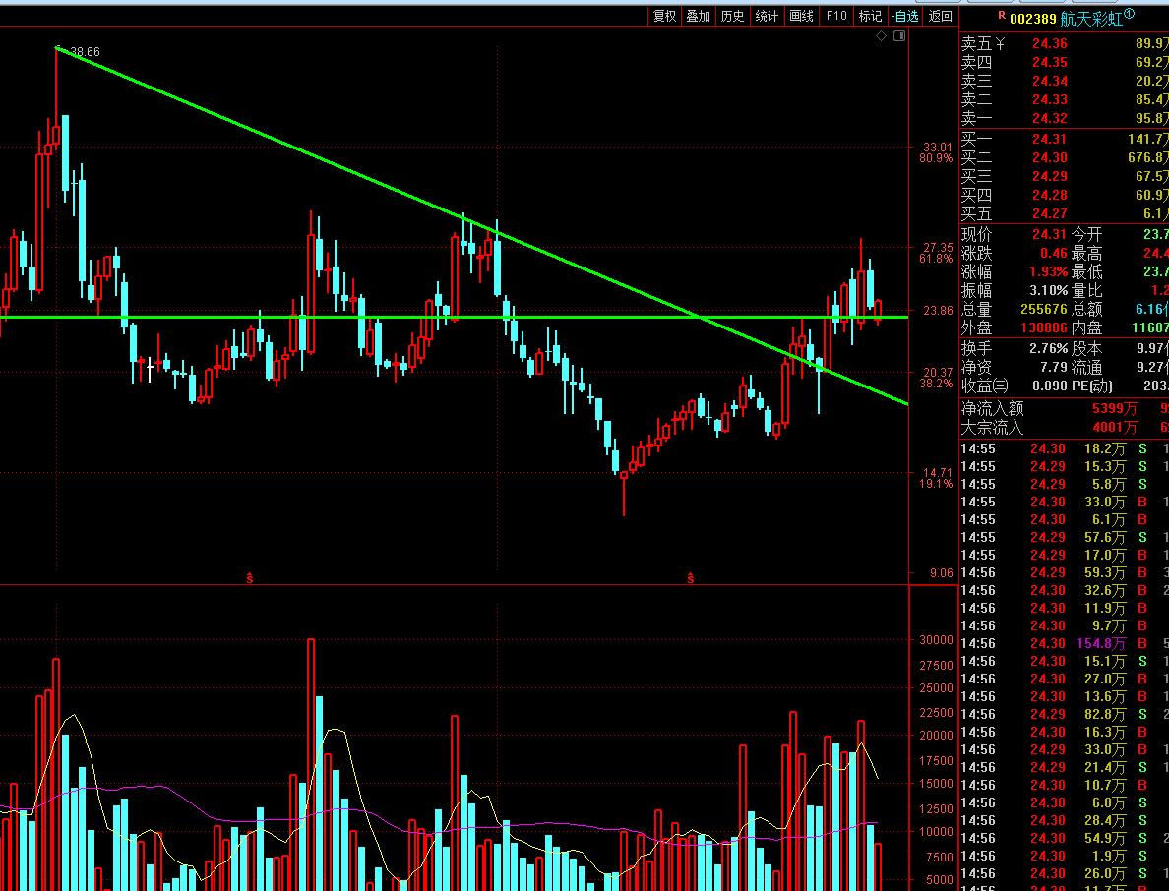Image resolution: width=1169 pixels, height=891 pixels.
Task: Toggle the -自选 watchlist button
Action: coord(905,17)
